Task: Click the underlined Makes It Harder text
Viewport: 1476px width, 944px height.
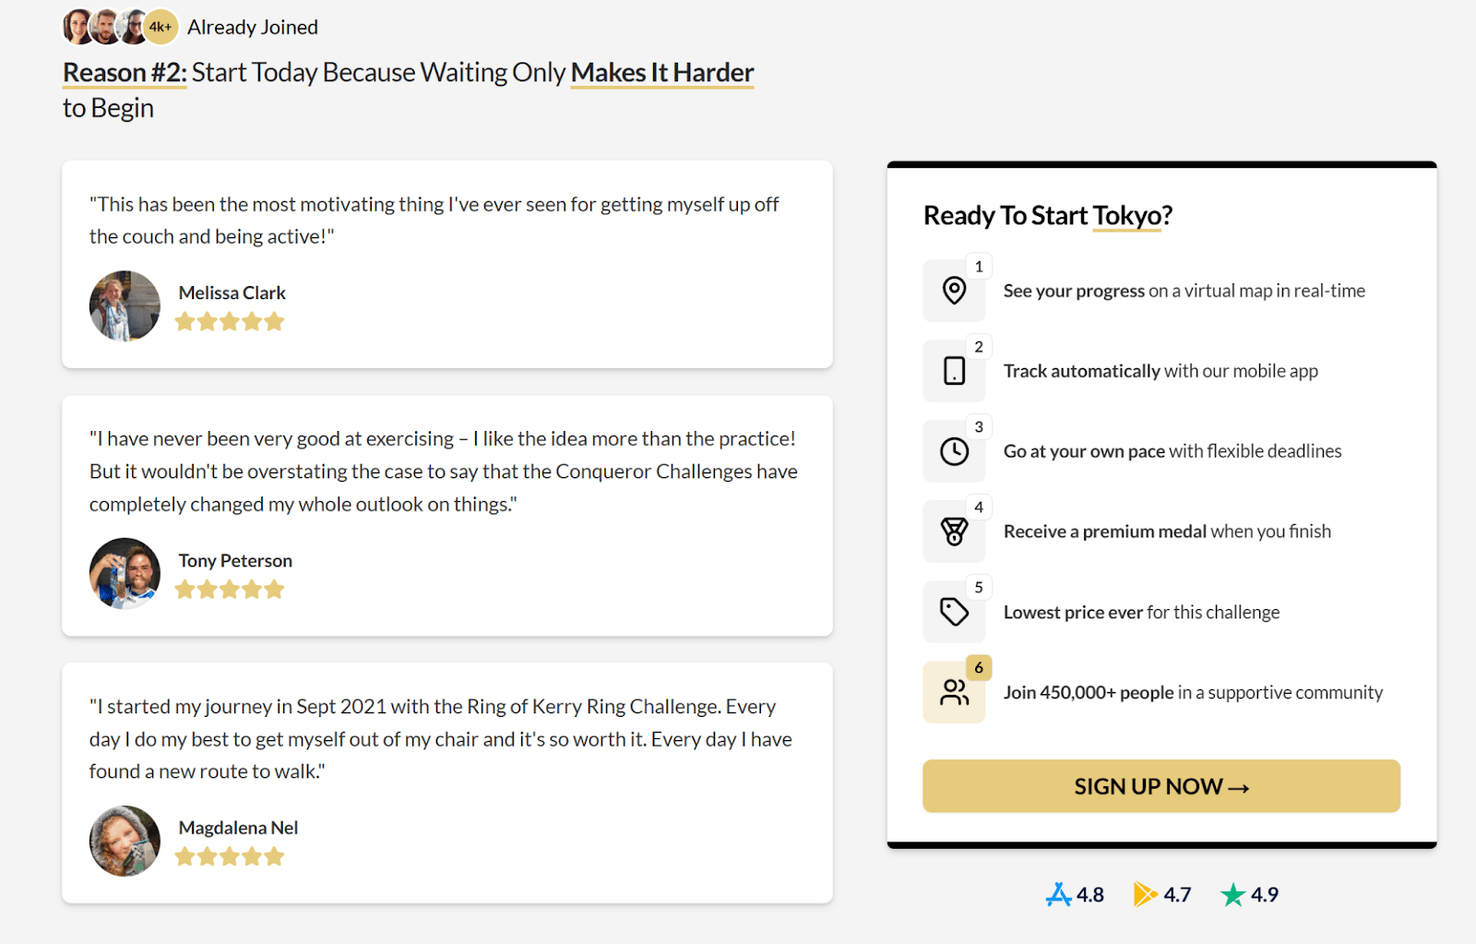Action: point(661,72)
